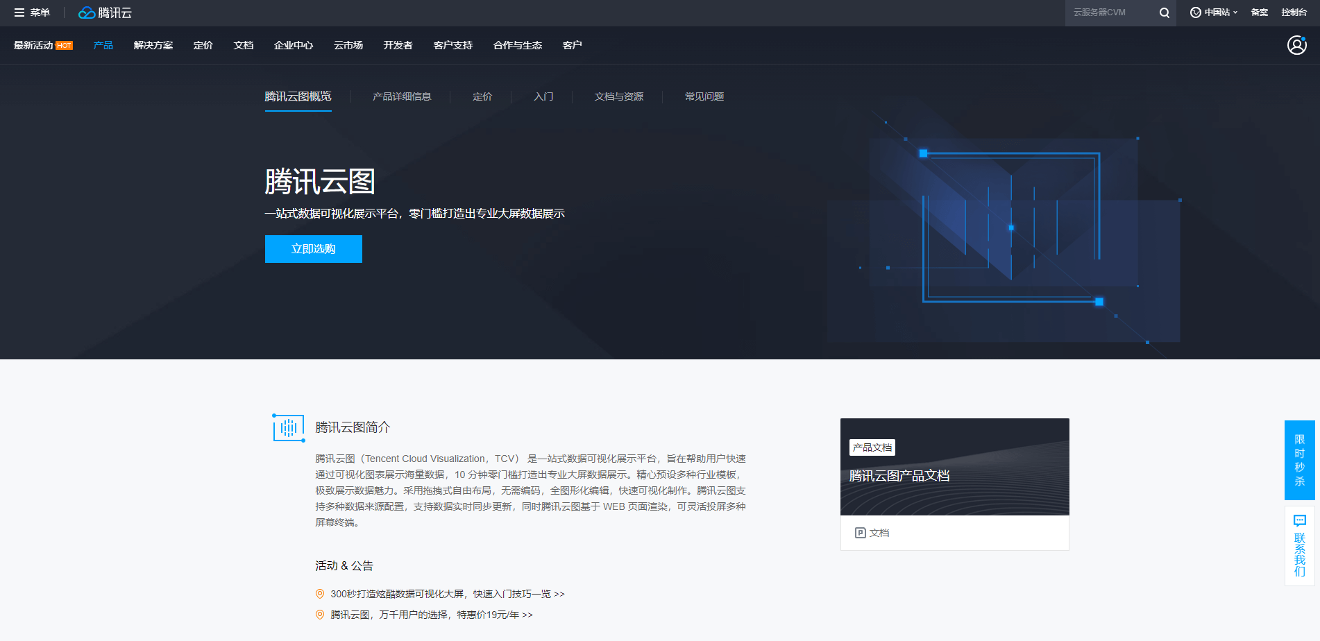Switch to the 常见问题 tab

click(704, 96)
